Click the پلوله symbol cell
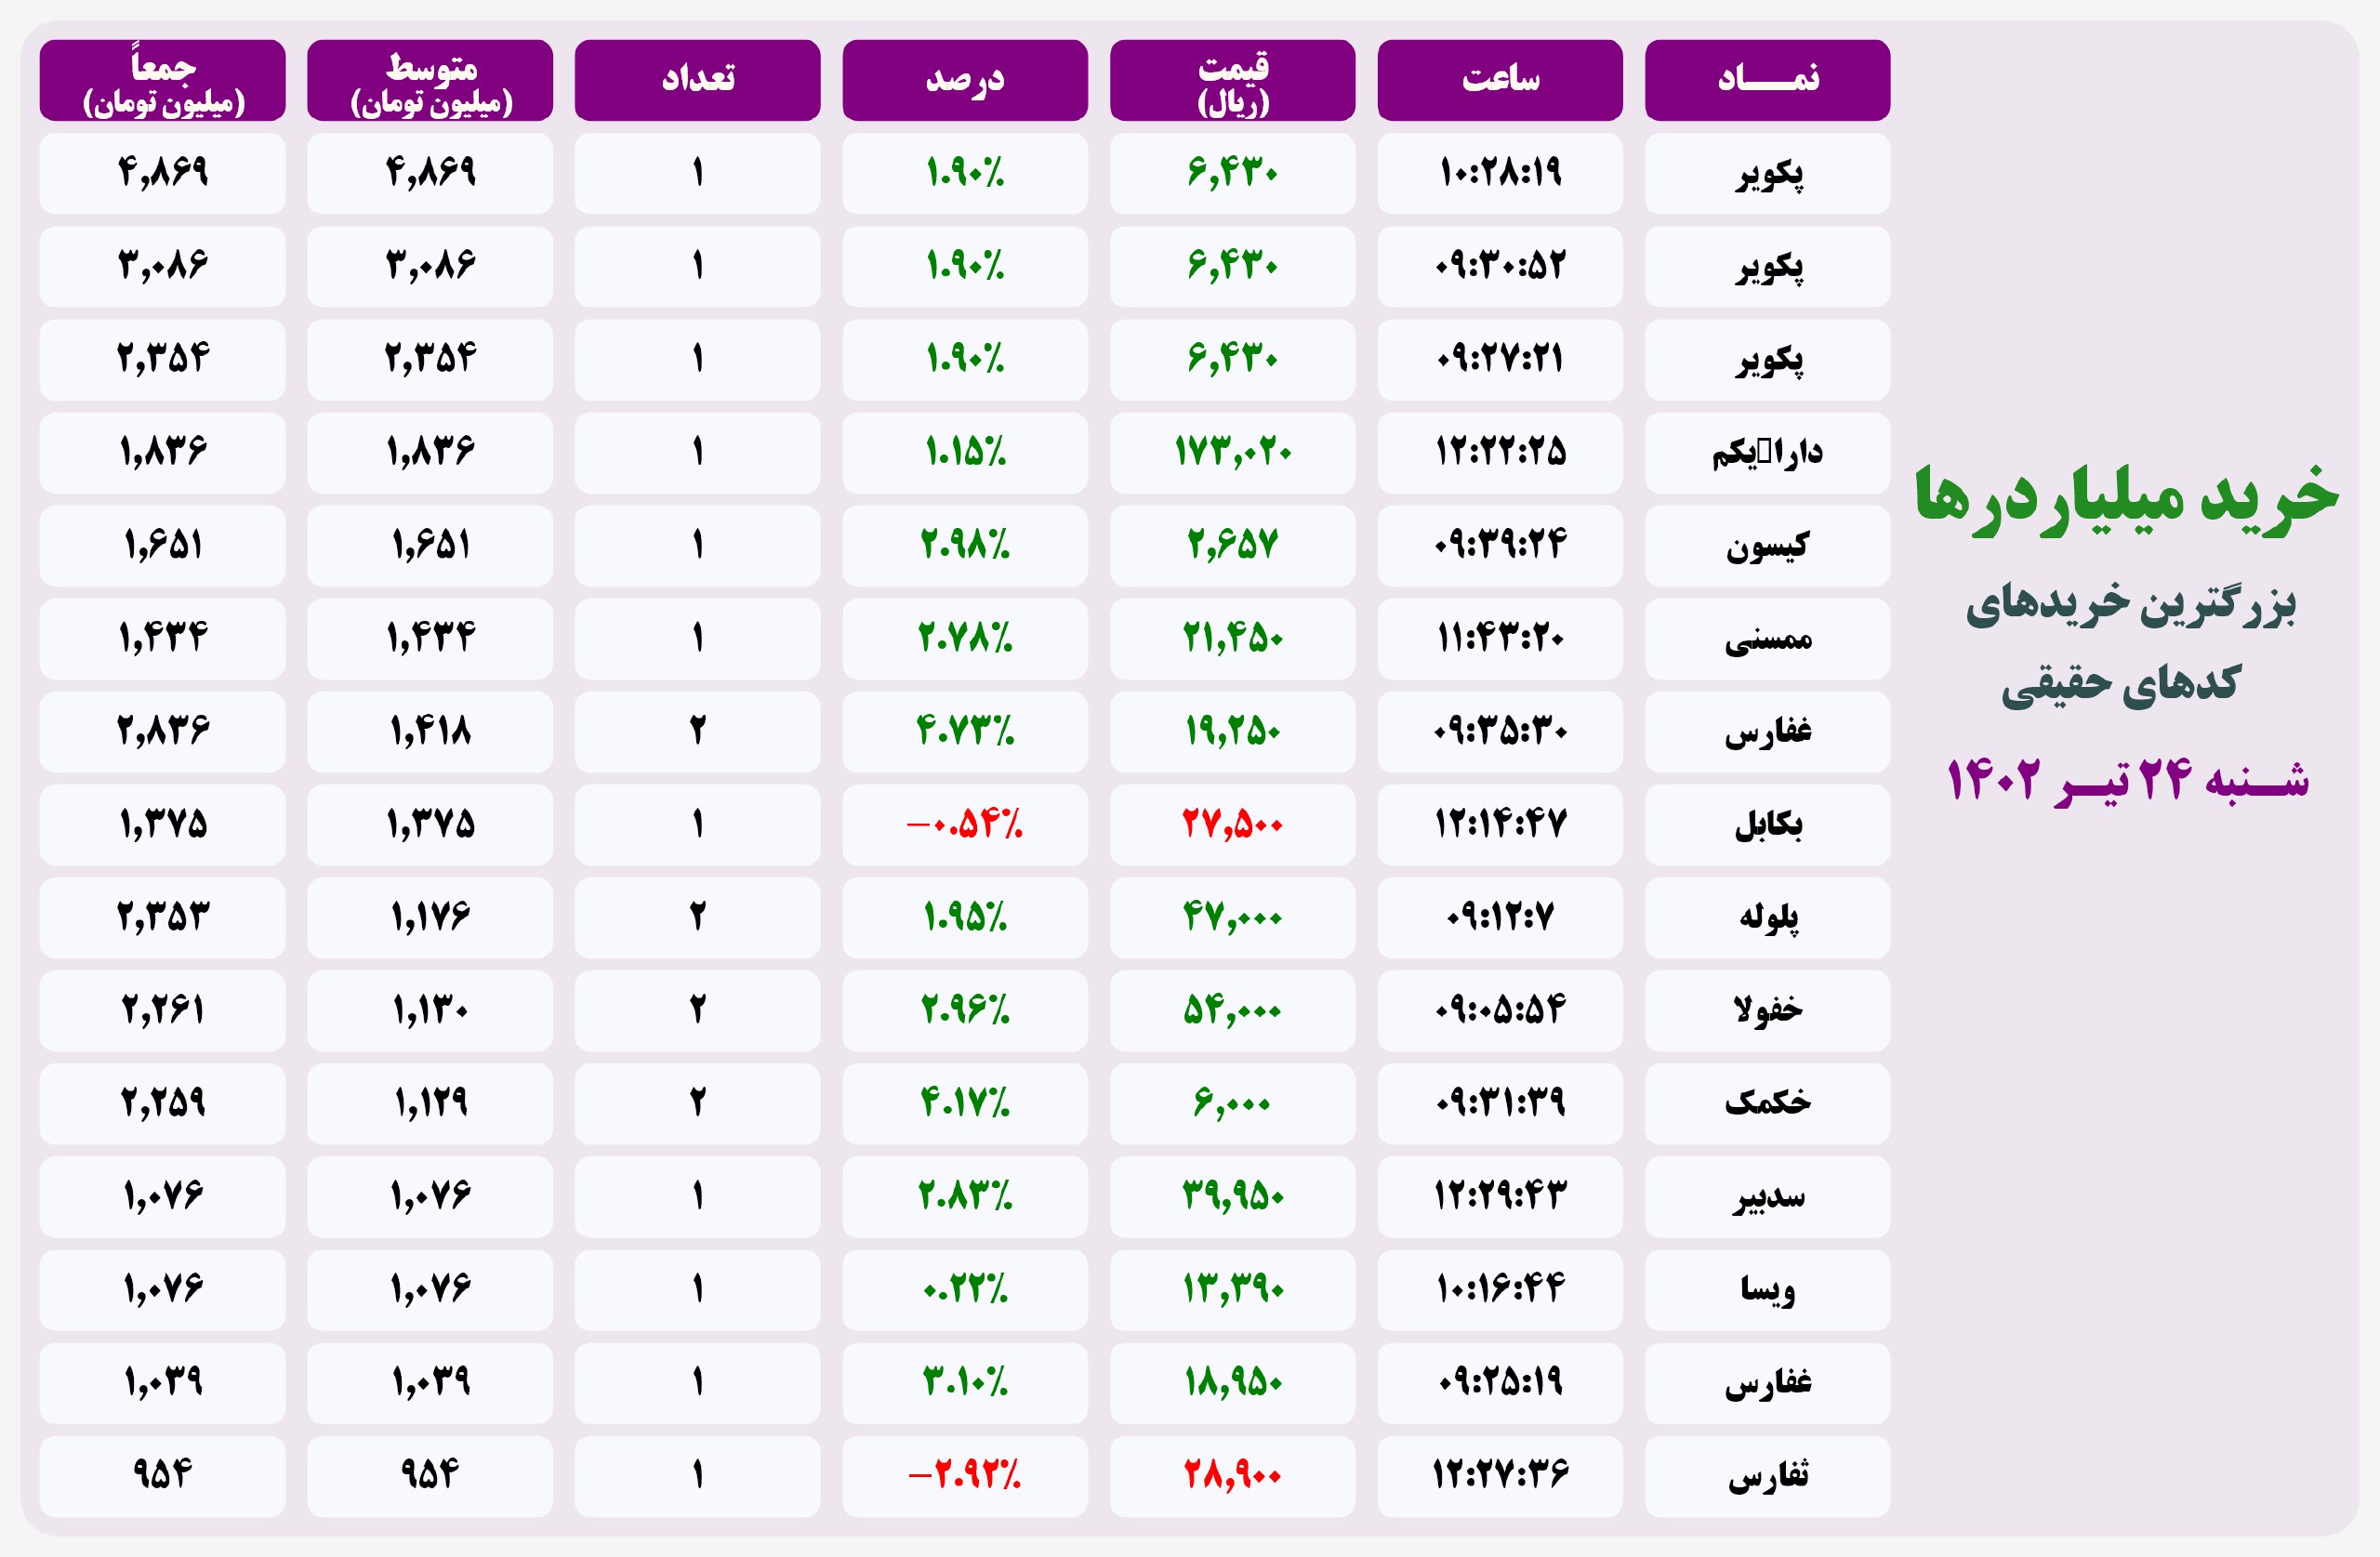This screenshot has width=2380, height=1557. tap(1767, 918)
